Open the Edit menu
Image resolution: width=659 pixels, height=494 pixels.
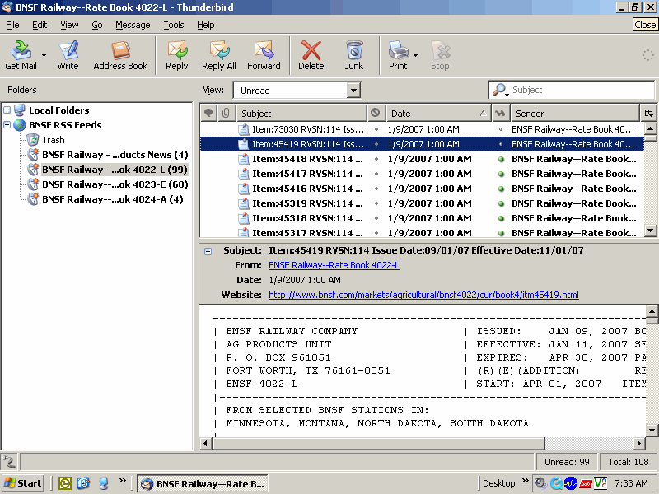coord(40,25)
